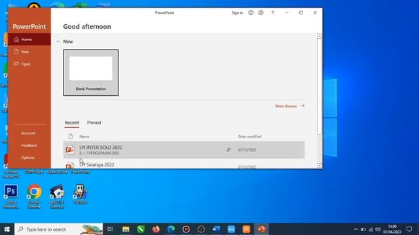Switch to the Recent tab
This screenshot has width=419, height=235.
[x=71, y=123]
